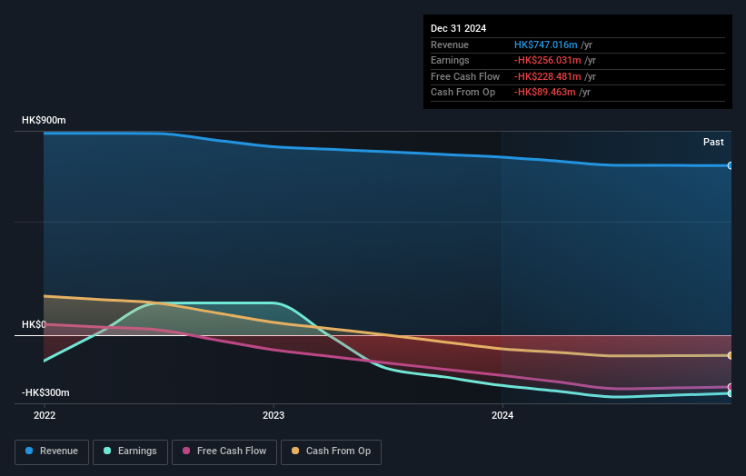Click the Earnings label in the tooltip
This screenshot has height=476, width=746.
[x=450, y=60]
